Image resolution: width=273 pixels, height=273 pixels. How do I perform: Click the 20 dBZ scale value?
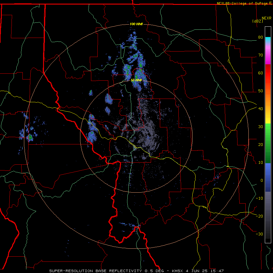tap(261, 145)
